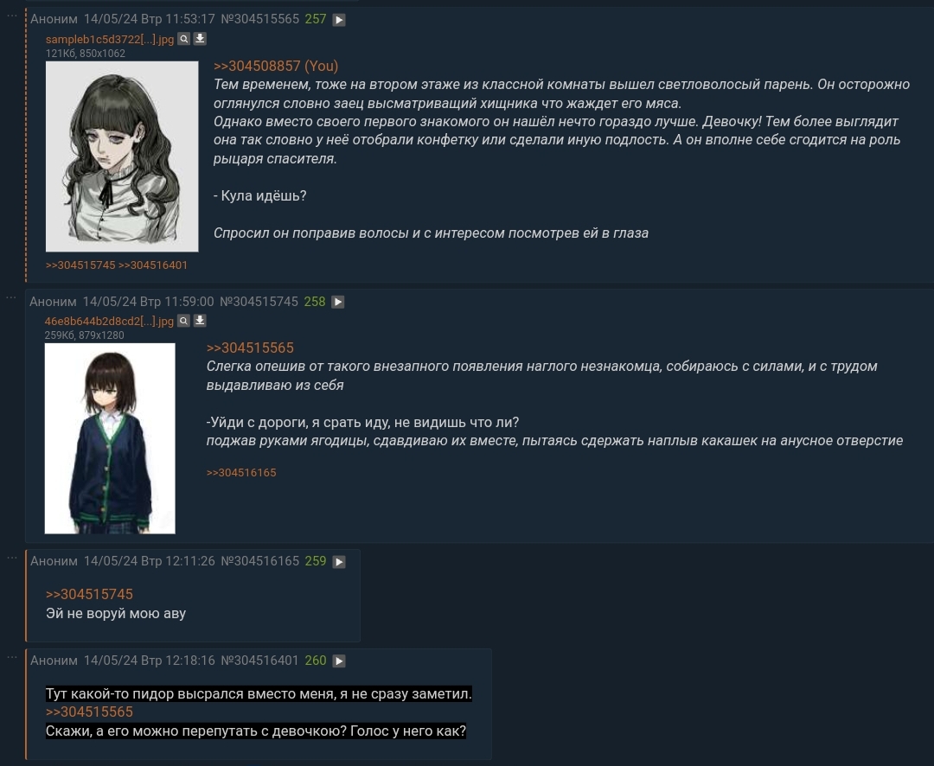Image resolution: width=934 pixels, height=766 pixels.
Task: Open options menu dots beside post 259
Action: tap(11, 558)
